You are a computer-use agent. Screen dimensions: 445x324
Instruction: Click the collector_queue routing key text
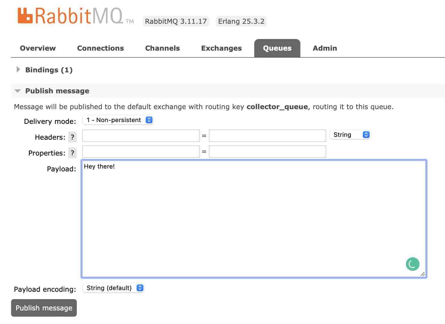tap(277, 107)
